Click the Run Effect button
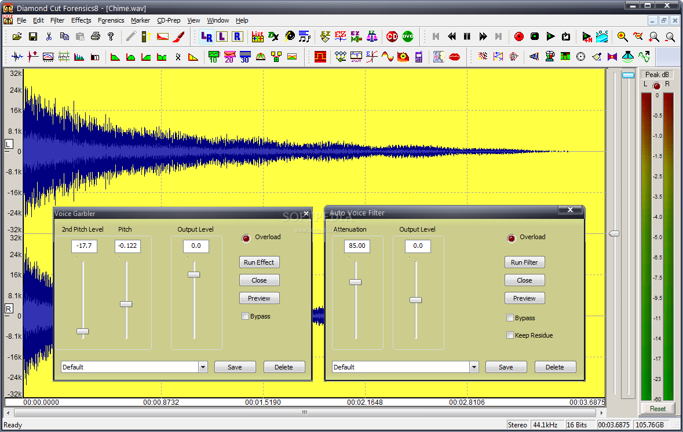 coord(259,262)
